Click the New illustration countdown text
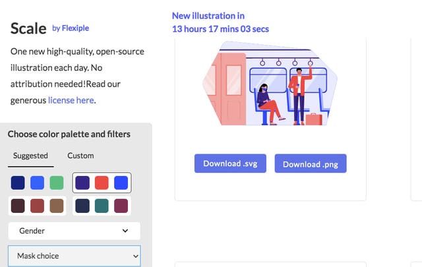 [220, 22]
